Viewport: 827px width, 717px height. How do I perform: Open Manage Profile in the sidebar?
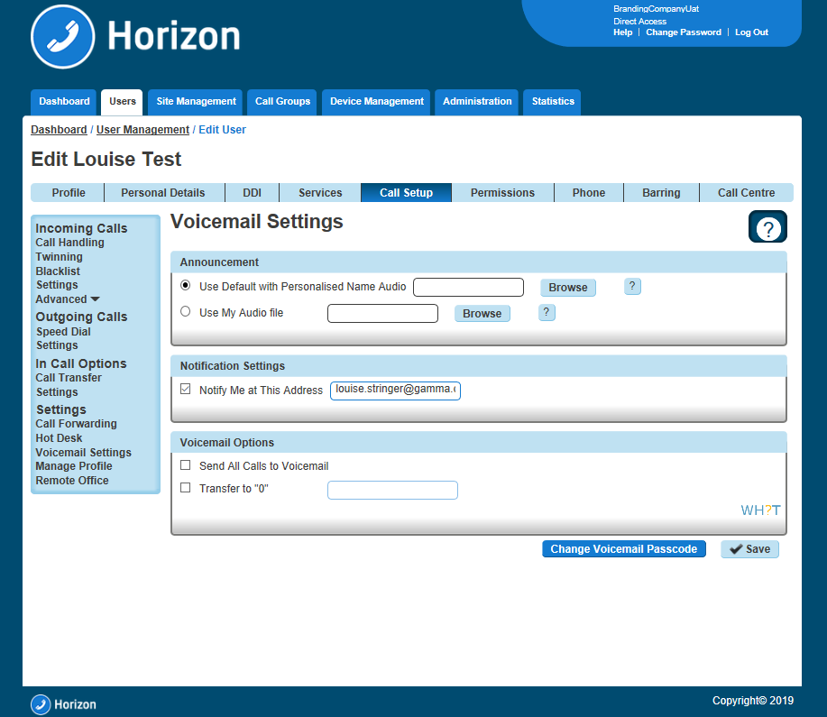[x=74, y=466]
